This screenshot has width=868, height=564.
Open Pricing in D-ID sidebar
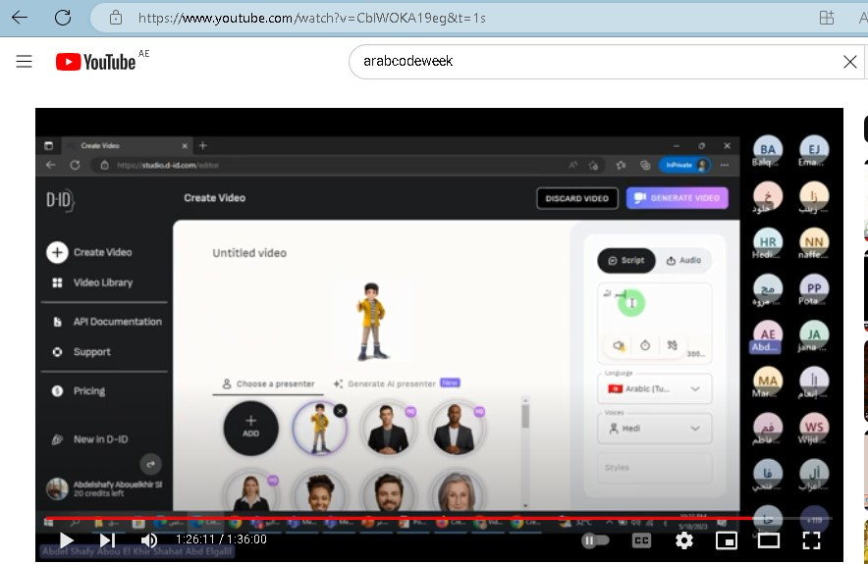[x=79, y=391]
